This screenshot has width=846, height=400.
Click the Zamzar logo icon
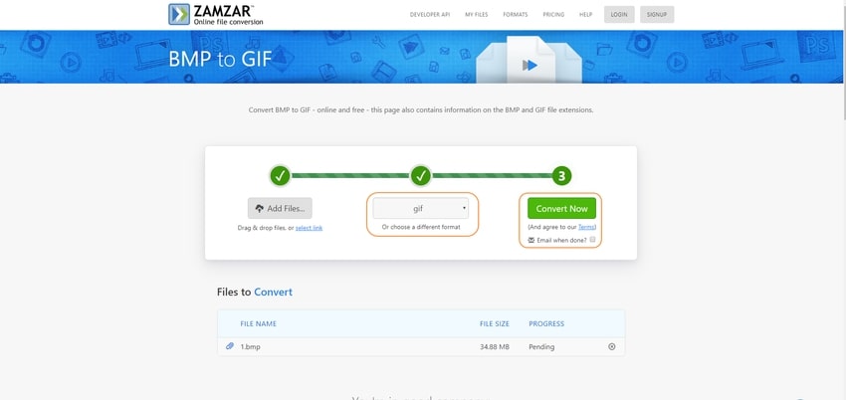pos(180,14)
